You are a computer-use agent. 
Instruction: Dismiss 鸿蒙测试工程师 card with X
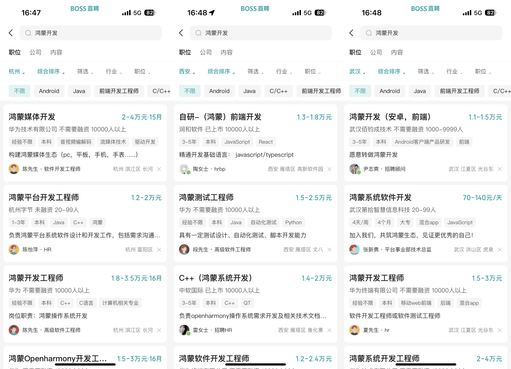[x=329, y=249]
